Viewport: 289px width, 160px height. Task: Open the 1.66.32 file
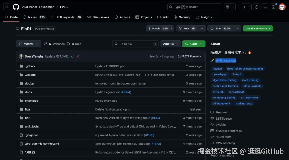30,153
